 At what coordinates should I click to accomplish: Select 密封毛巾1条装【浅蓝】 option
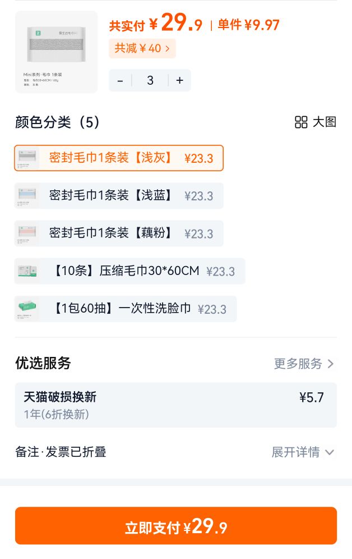(x=119, y=196)
